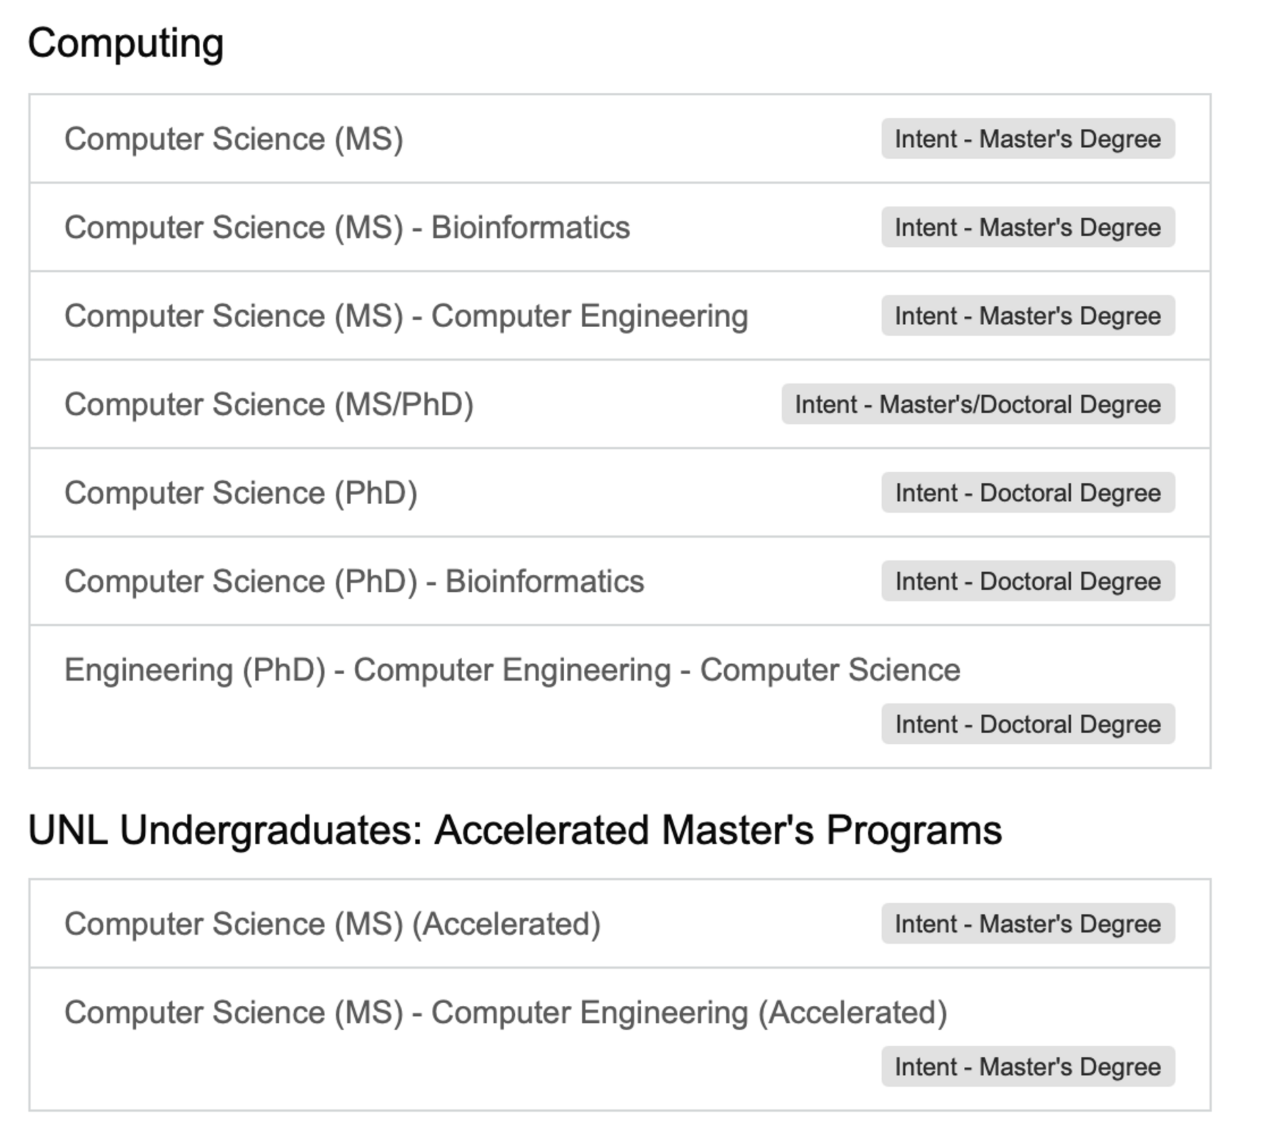The height and width of the screenshot is (1148, 1264).
Task: Open Computer Science (PhD) - Bioinformatics program
Action: pos(354,581)
